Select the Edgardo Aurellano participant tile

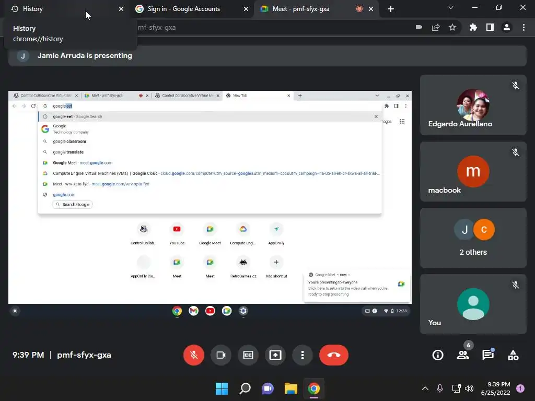pyautogui.click(x=473, y=105)
